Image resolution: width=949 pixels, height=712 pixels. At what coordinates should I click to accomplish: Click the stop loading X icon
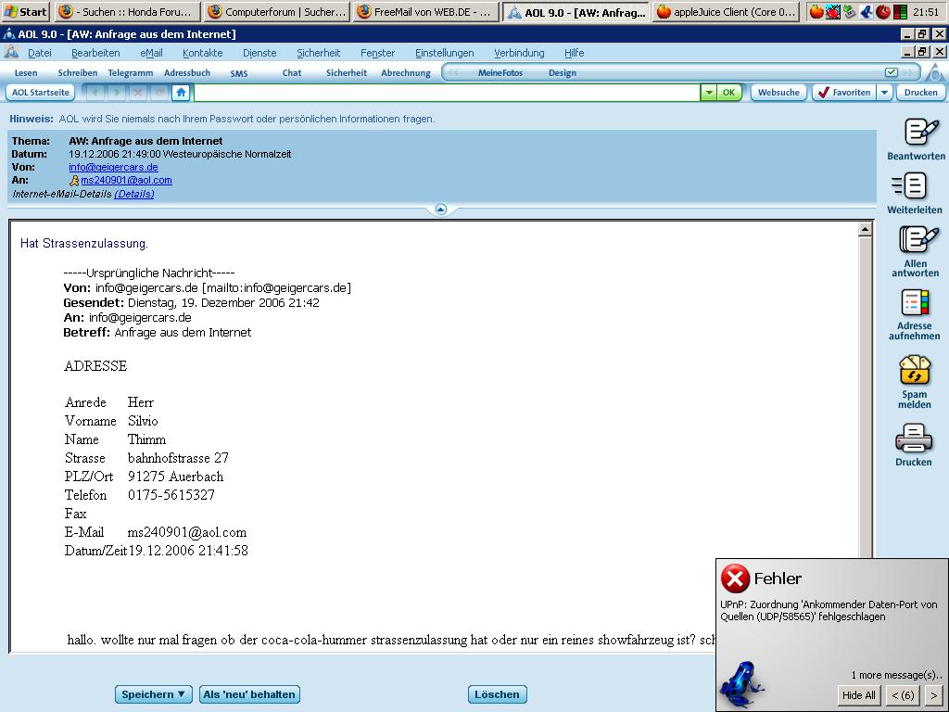[138, 93]
